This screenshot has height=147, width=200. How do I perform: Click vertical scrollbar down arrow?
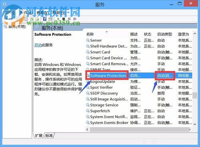pos(195,124)
